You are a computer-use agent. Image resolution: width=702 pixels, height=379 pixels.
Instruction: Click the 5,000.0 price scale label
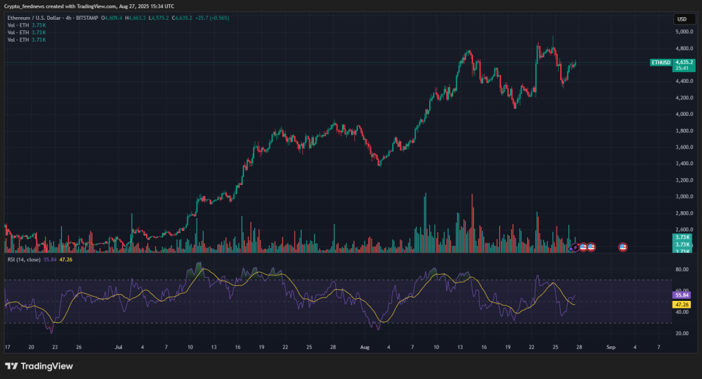682,32
